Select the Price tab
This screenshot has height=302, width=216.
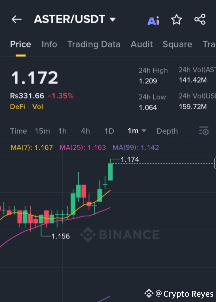point(20,44)
